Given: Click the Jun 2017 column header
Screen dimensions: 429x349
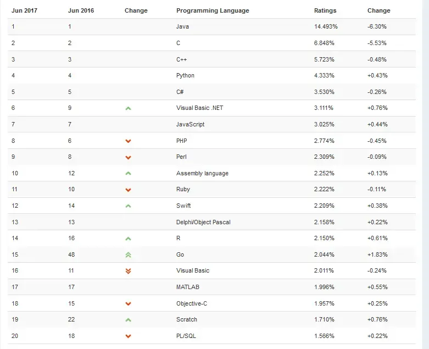Looking at the screenshot, I should tap(24, 10).
